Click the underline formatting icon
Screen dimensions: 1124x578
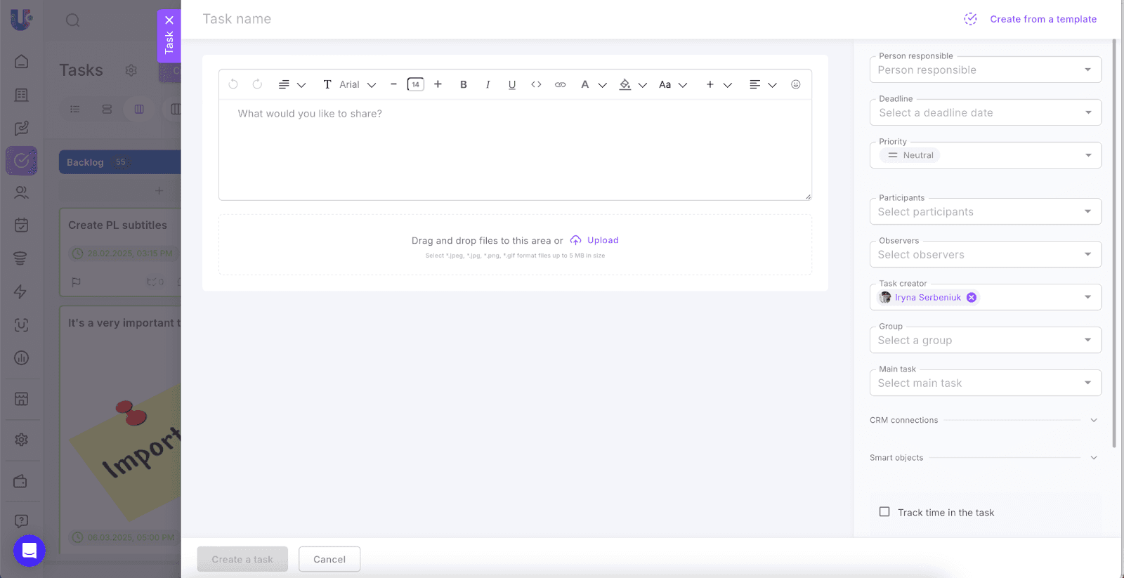pyautogui.click(x=512, y=84)
